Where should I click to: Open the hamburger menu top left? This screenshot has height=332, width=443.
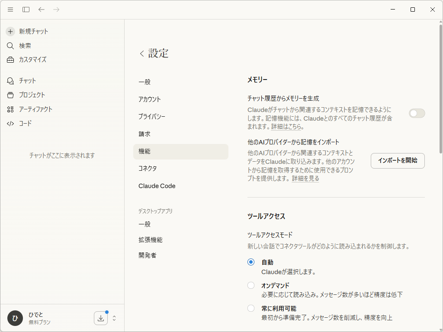coord(10,9)
